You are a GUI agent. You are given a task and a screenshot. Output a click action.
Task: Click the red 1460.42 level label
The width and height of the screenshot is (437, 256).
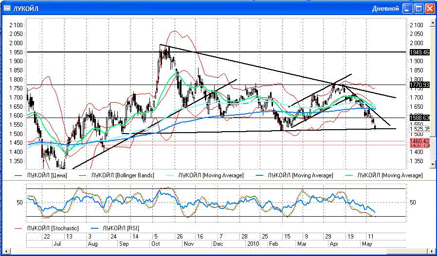(x=420, y=141)
